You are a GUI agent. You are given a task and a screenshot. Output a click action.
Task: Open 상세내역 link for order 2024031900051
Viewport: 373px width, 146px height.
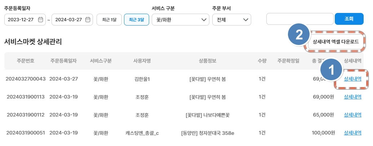[x=353, y=133]
